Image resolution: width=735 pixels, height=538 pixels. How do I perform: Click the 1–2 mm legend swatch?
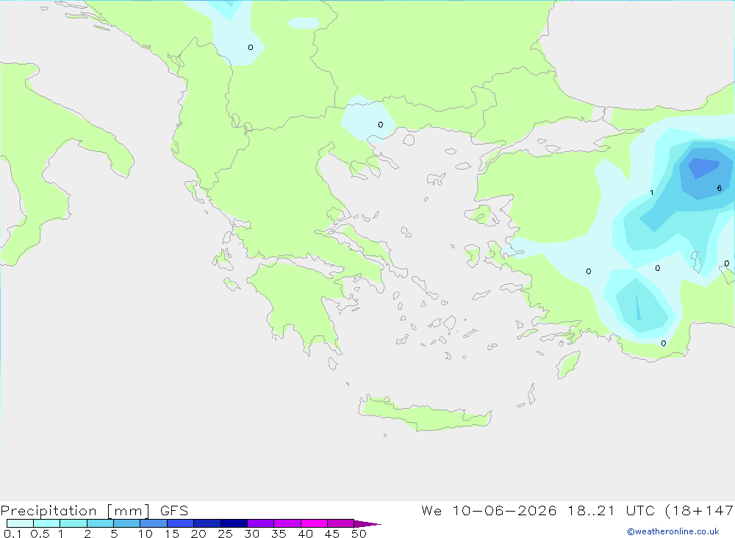(x=73, y=523)
